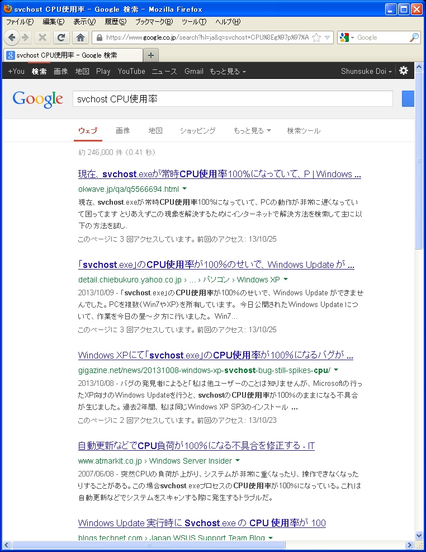Screen dimensions: 426x552
Task: Expand the URL history dropdown arrow
Action: (x=328, y=37)
